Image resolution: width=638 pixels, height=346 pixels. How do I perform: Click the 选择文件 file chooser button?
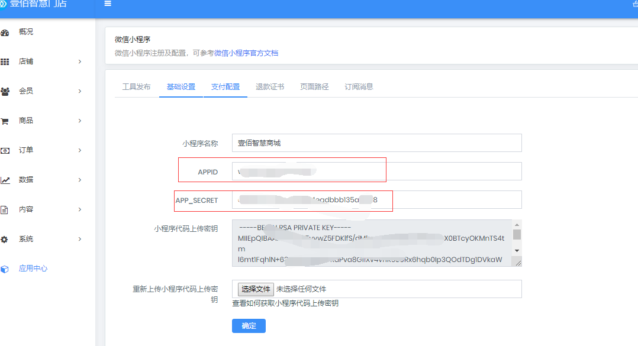[256, 289]
